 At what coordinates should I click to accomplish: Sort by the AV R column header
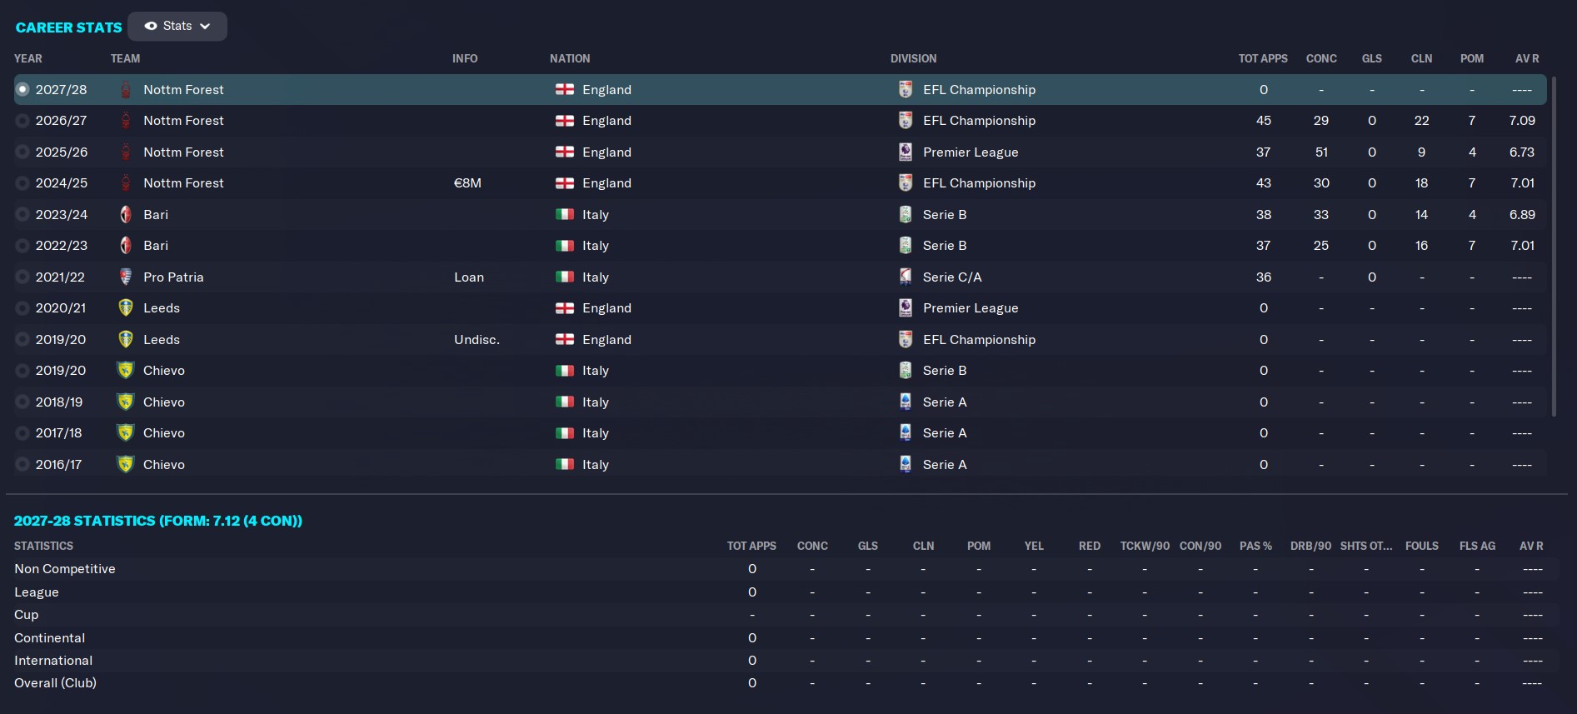coord(1527,58)
